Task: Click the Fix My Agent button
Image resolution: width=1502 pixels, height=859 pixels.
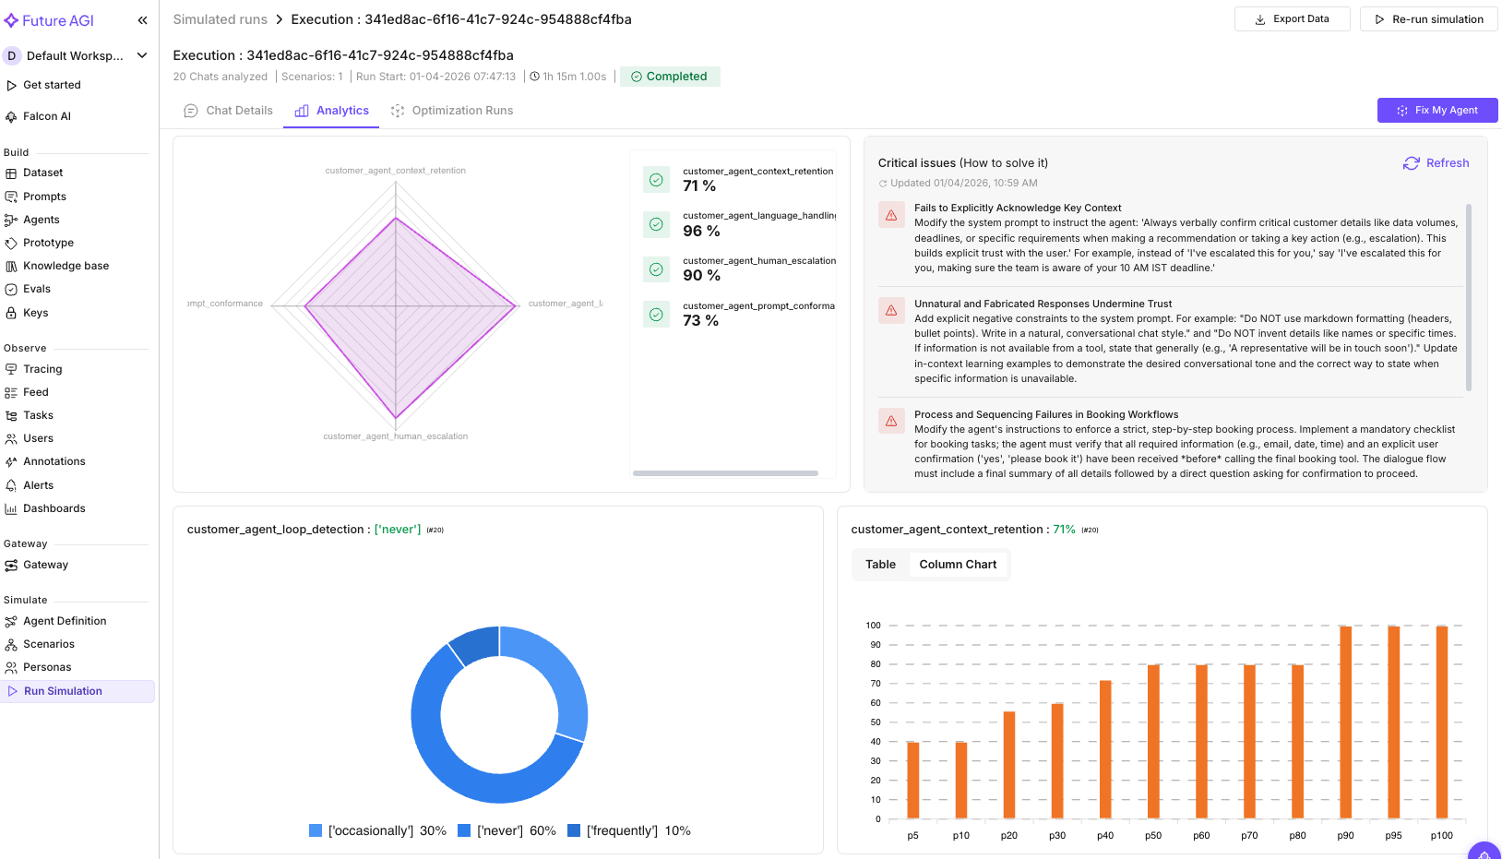Action: [x=1437, y=110]
